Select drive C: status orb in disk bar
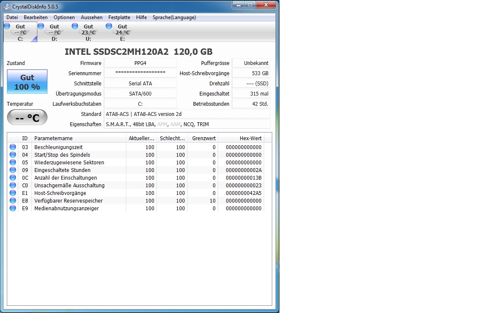490x313 pixels. coord(7,26)
